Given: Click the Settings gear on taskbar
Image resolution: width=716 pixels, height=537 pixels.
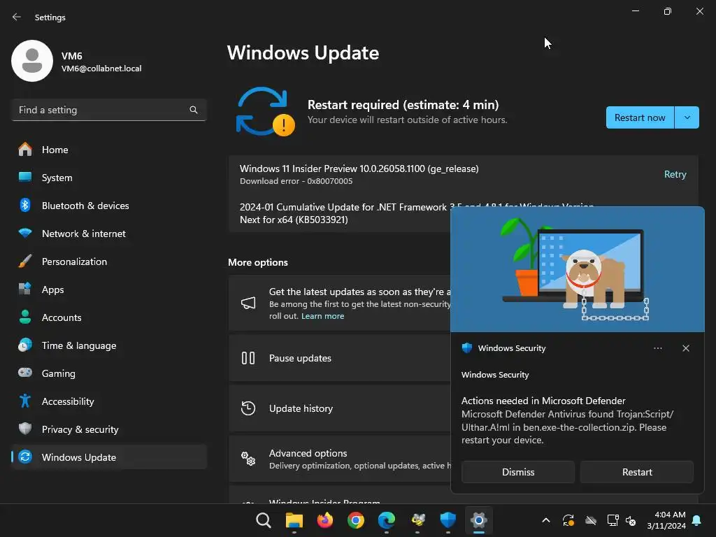Looking at the screenshot, I should tap(478, 520).
